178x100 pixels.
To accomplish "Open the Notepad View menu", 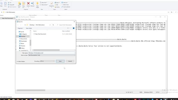I will pyautogui.click(x=26, y=19).
